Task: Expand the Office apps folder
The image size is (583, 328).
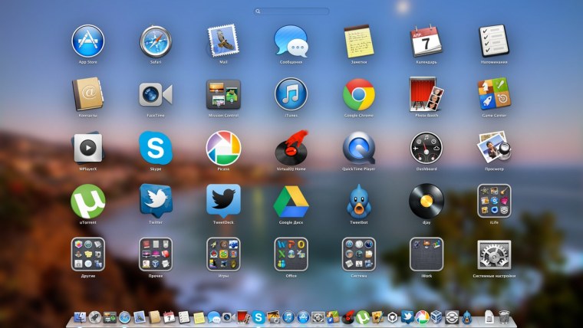Action: click(291, 254)
